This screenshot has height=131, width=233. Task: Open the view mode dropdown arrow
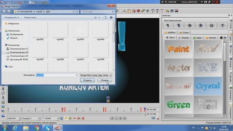pyautogui.click(x=99, y=17)
